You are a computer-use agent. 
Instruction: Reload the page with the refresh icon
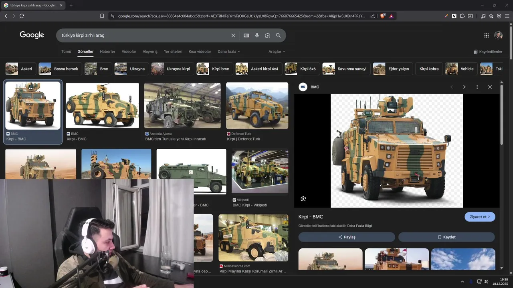[x=22, y=16]
